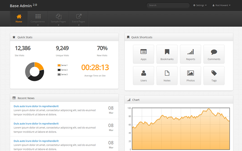Viewport: 242px width, 151px height.
Task: Click the user avatar icon beside Rod Howard
Action: pyautogui.click(x=213, y=5)
